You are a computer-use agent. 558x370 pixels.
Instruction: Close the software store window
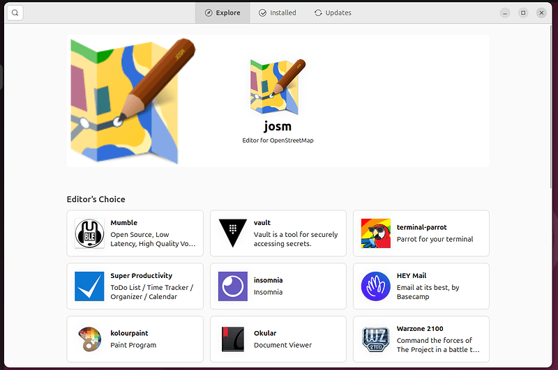[541, 13]
